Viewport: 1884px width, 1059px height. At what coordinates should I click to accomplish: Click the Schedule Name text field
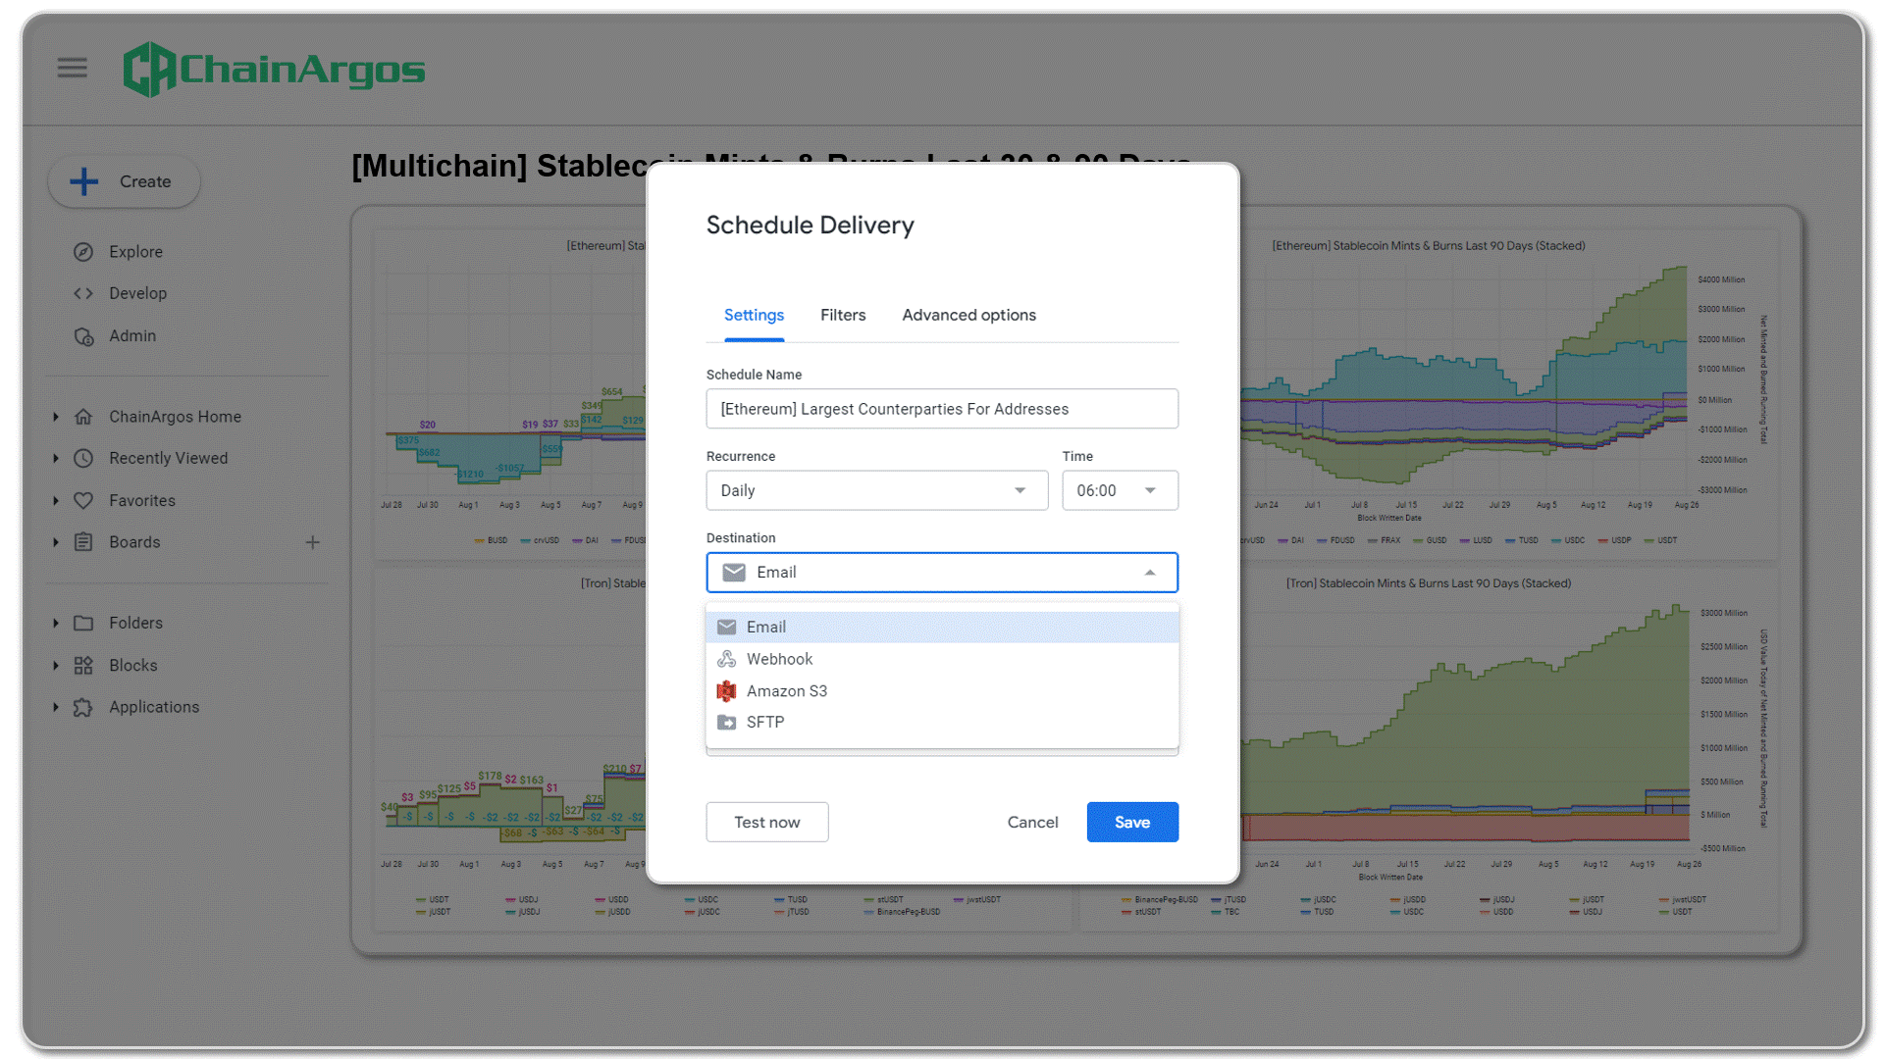pyautogui.click(x=941, y=409)
